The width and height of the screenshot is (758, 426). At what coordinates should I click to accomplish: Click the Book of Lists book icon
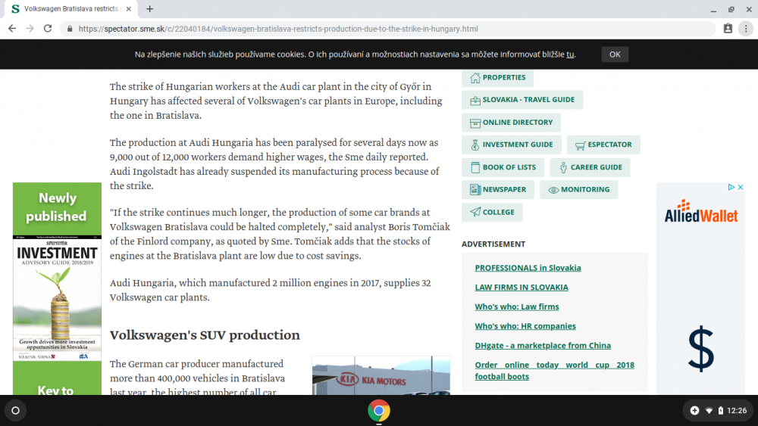(475, 167)
